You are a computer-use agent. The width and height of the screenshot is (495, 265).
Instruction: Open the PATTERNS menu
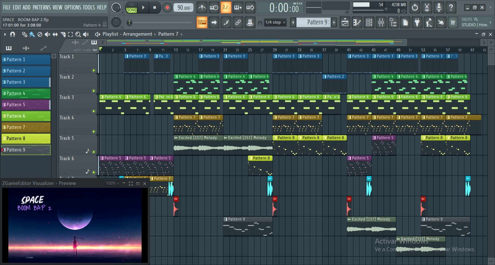tap(41, 7)
